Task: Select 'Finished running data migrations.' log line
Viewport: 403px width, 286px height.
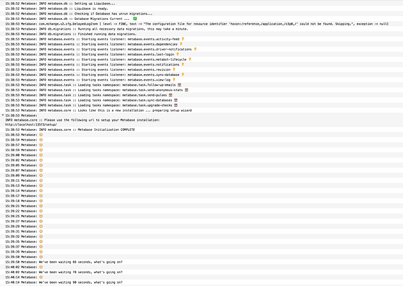Action: [201, 34]
